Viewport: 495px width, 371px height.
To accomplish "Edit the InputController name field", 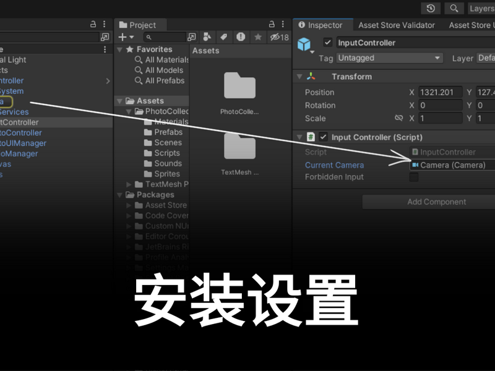I will pyautogui.click(x=415, y=43).
